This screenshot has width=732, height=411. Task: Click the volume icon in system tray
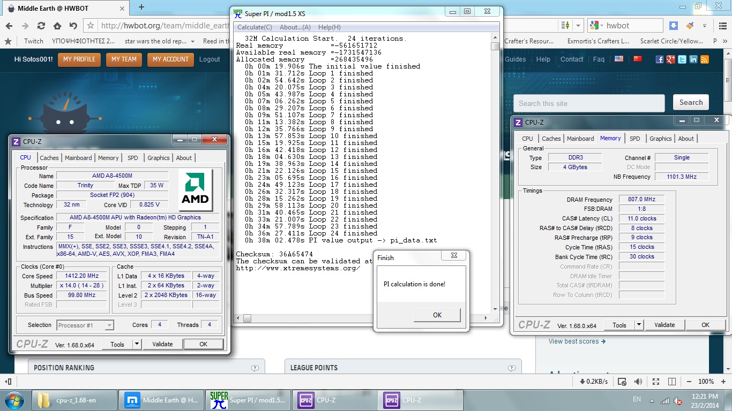pyautogui.click(x=677, y=401)
